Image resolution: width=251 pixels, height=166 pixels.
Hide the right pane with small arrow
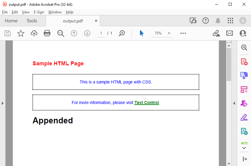234,103
